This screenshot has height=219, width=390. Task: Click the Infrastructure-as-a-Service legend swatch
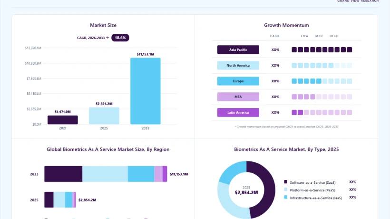click(285, 198)
